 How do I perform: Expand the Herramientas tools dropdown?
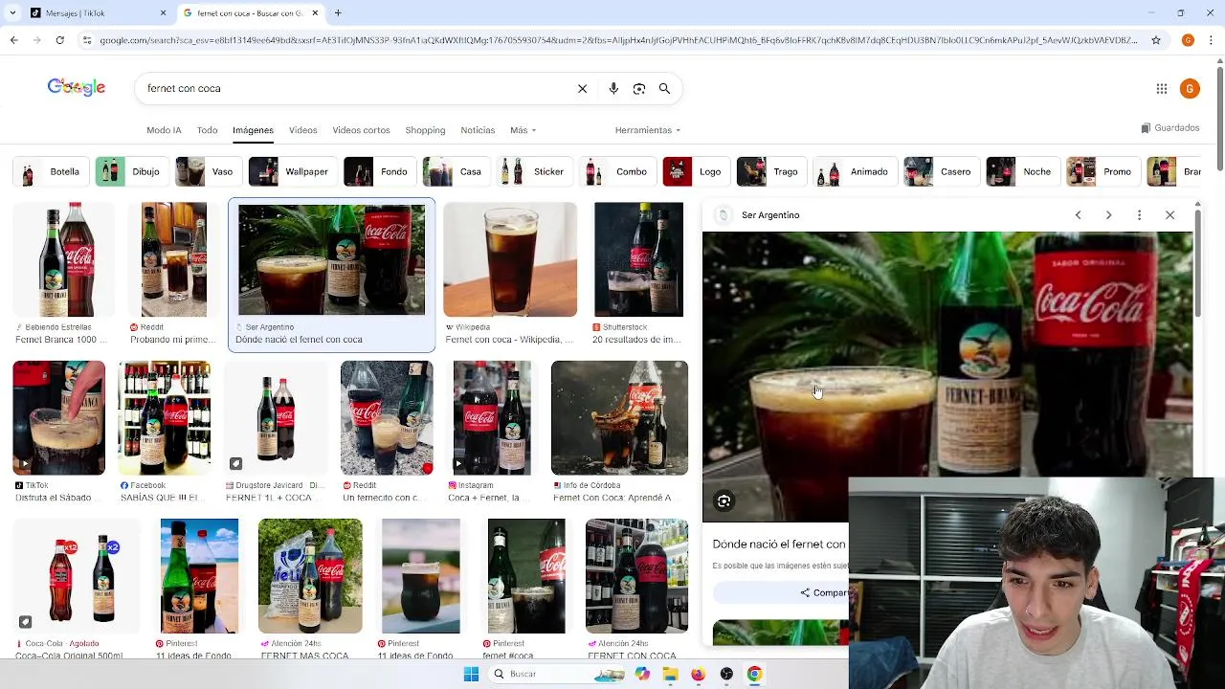point(648,130)
